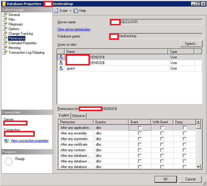Check Deny for Alter any certificate

point(185,144)
